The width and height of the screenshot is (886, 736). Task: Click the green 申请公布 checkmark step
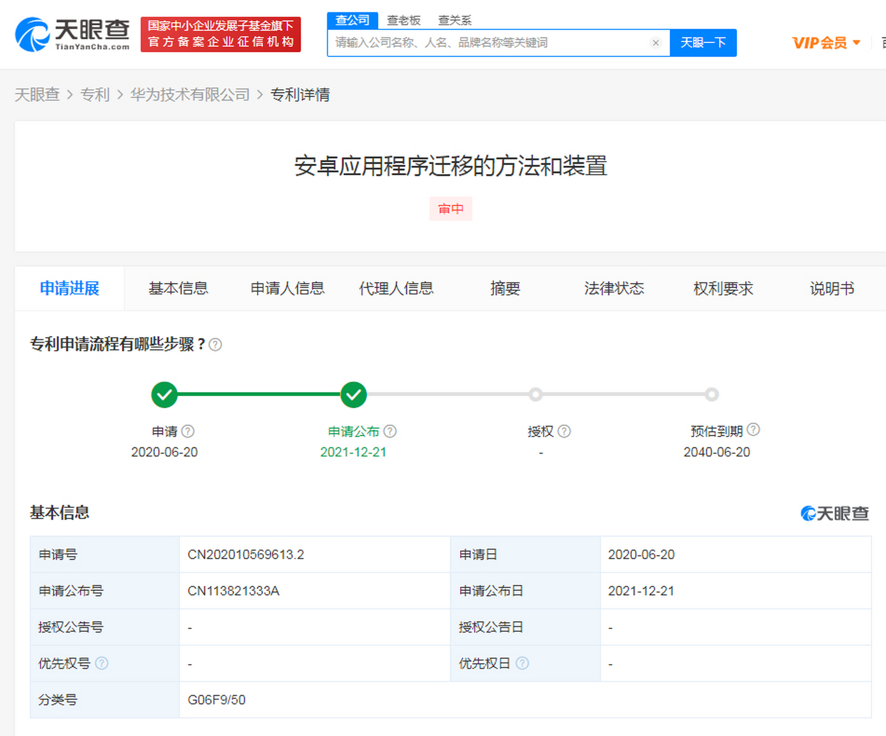click(354, 394)
